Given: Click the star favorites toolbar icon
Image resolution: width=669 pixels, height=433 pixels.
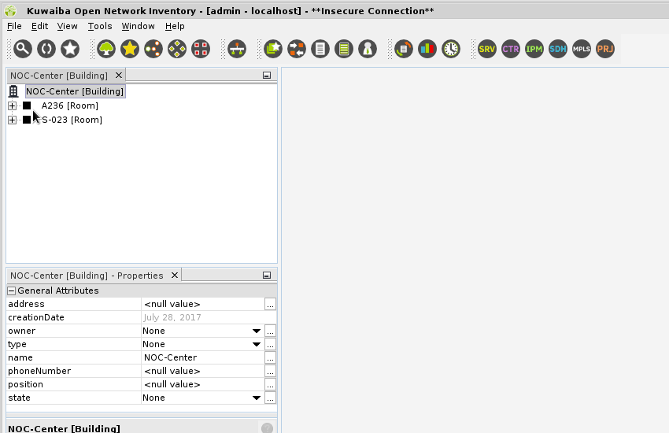Looking at the screenshot, I should tap(70, 49).
